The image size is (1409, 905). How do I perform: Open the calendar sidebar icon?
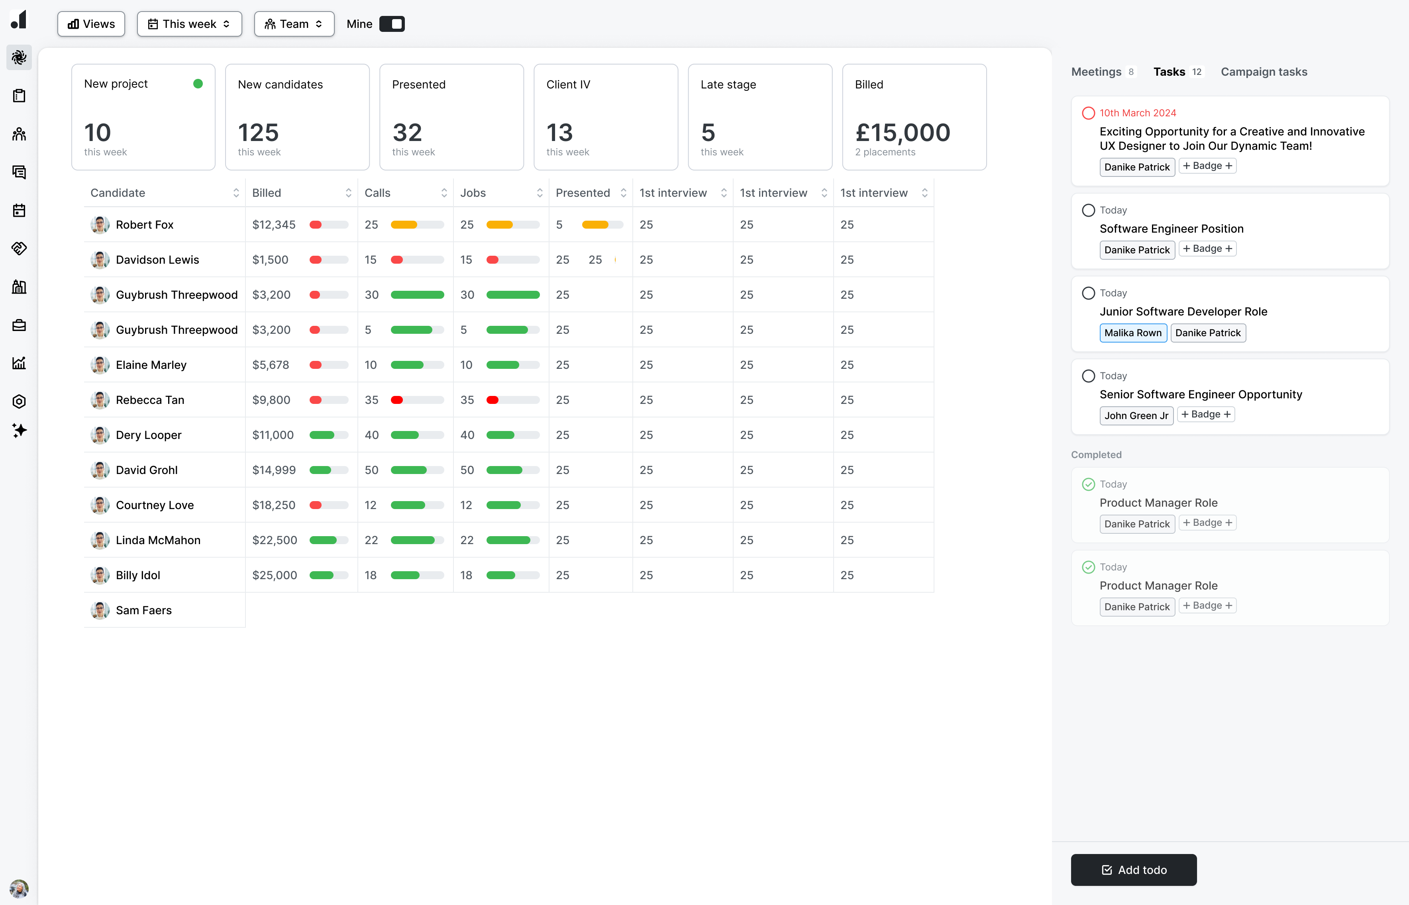point(19,210)
